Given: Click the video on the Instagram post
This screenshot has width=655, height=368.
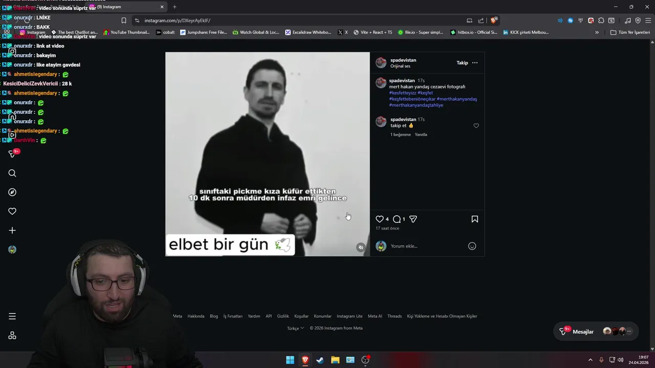Looking at the screenshot, I should pos(267,154).
